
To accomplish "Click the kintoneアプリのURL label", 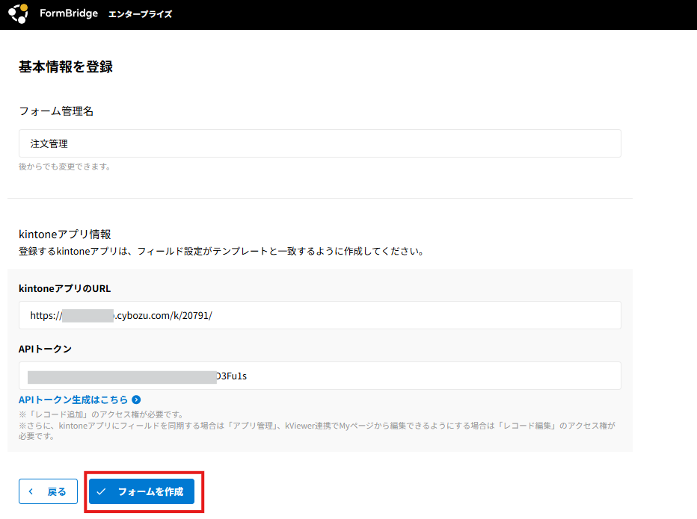I will pyautogui.click(x=65, y=288).
